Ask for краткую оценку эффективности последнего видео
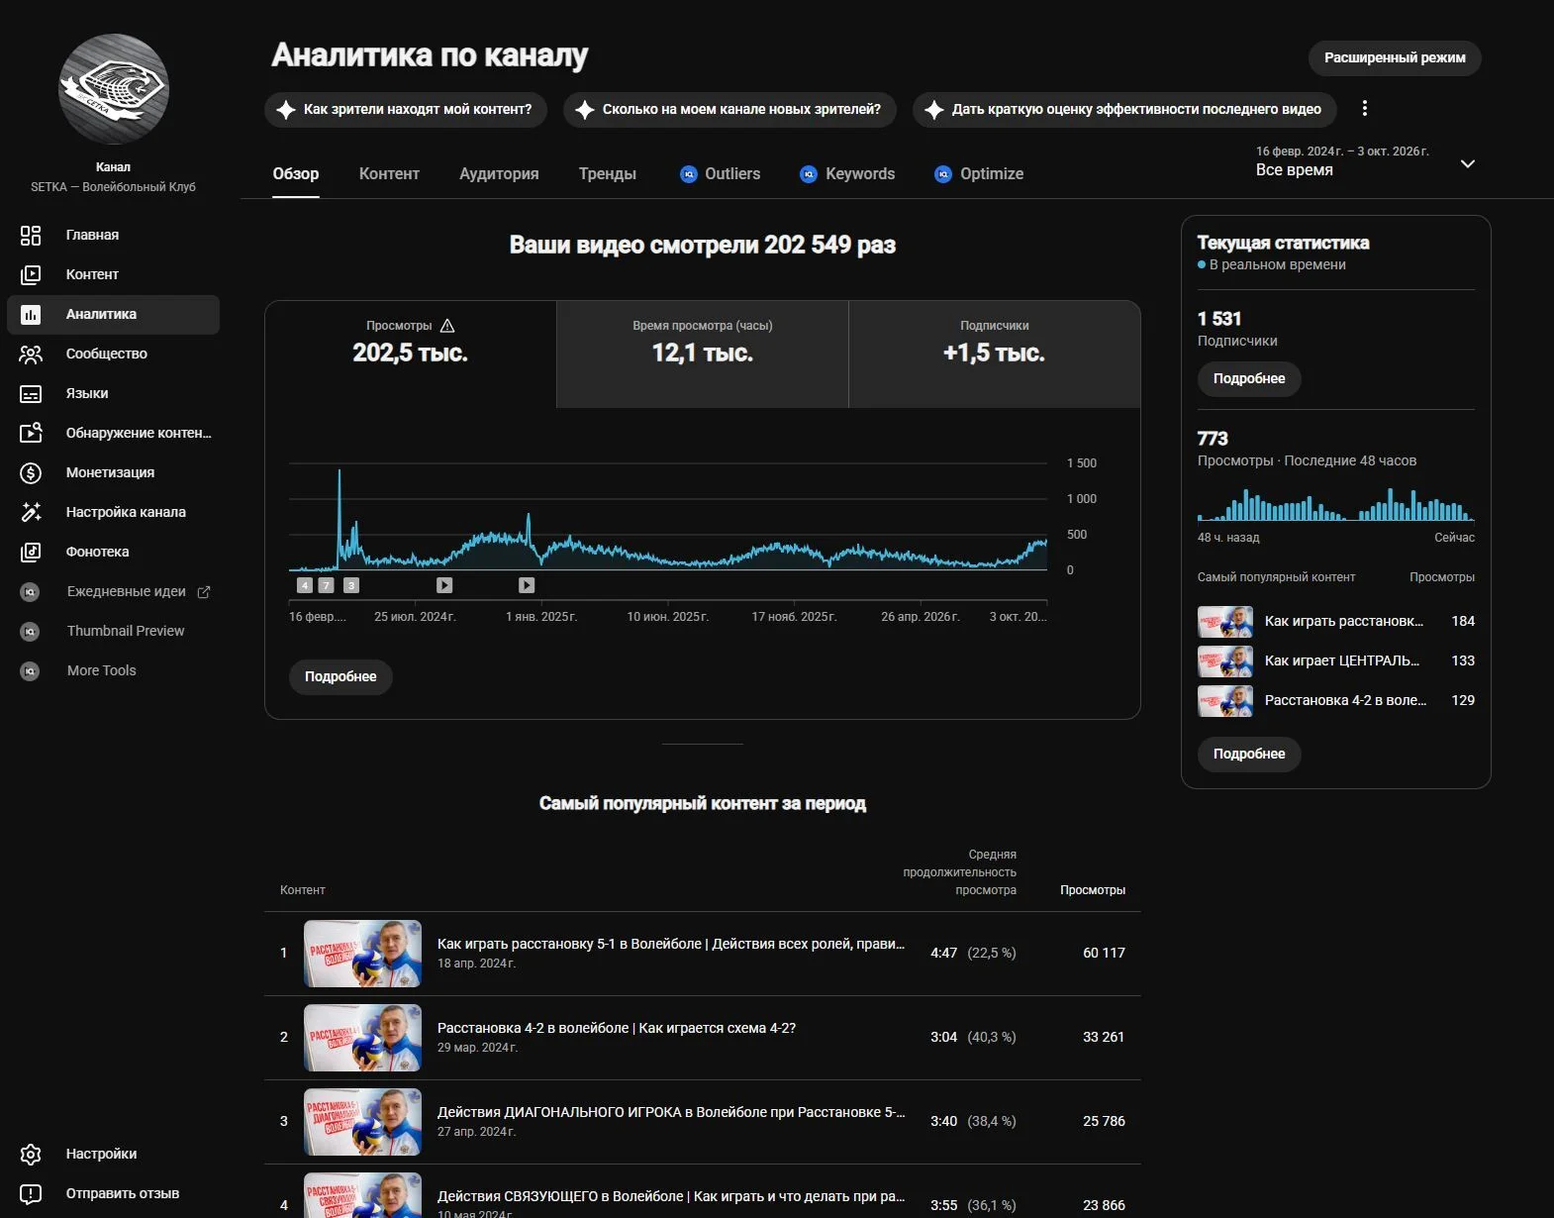This screenshot has width=1554, height=1218. 1124,109
